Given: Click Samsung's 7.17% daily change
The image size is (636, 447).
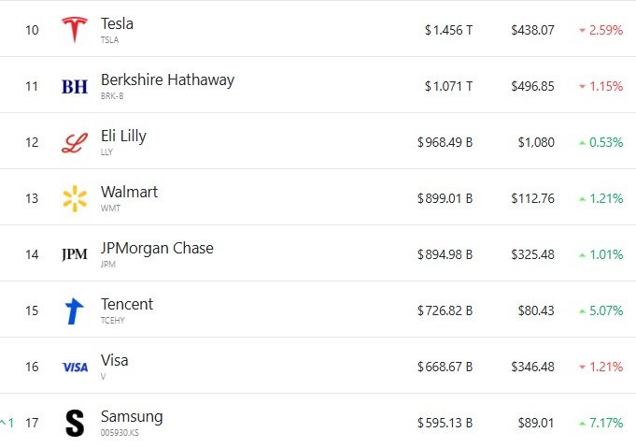Looking at the screenshot, I should [601, 423].
